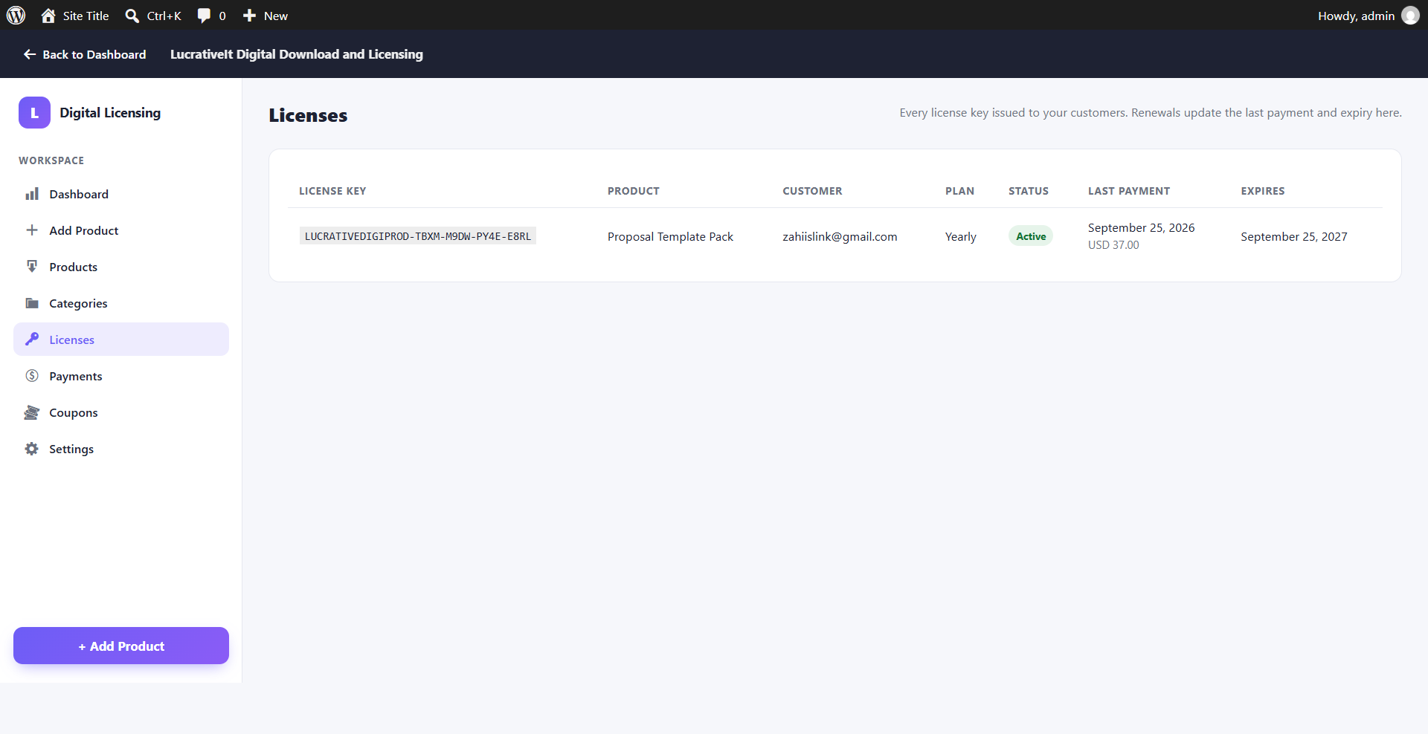Click the USD 37.00 amount
Viewport: 1428px width, 734px height.
pos(1113,245)
